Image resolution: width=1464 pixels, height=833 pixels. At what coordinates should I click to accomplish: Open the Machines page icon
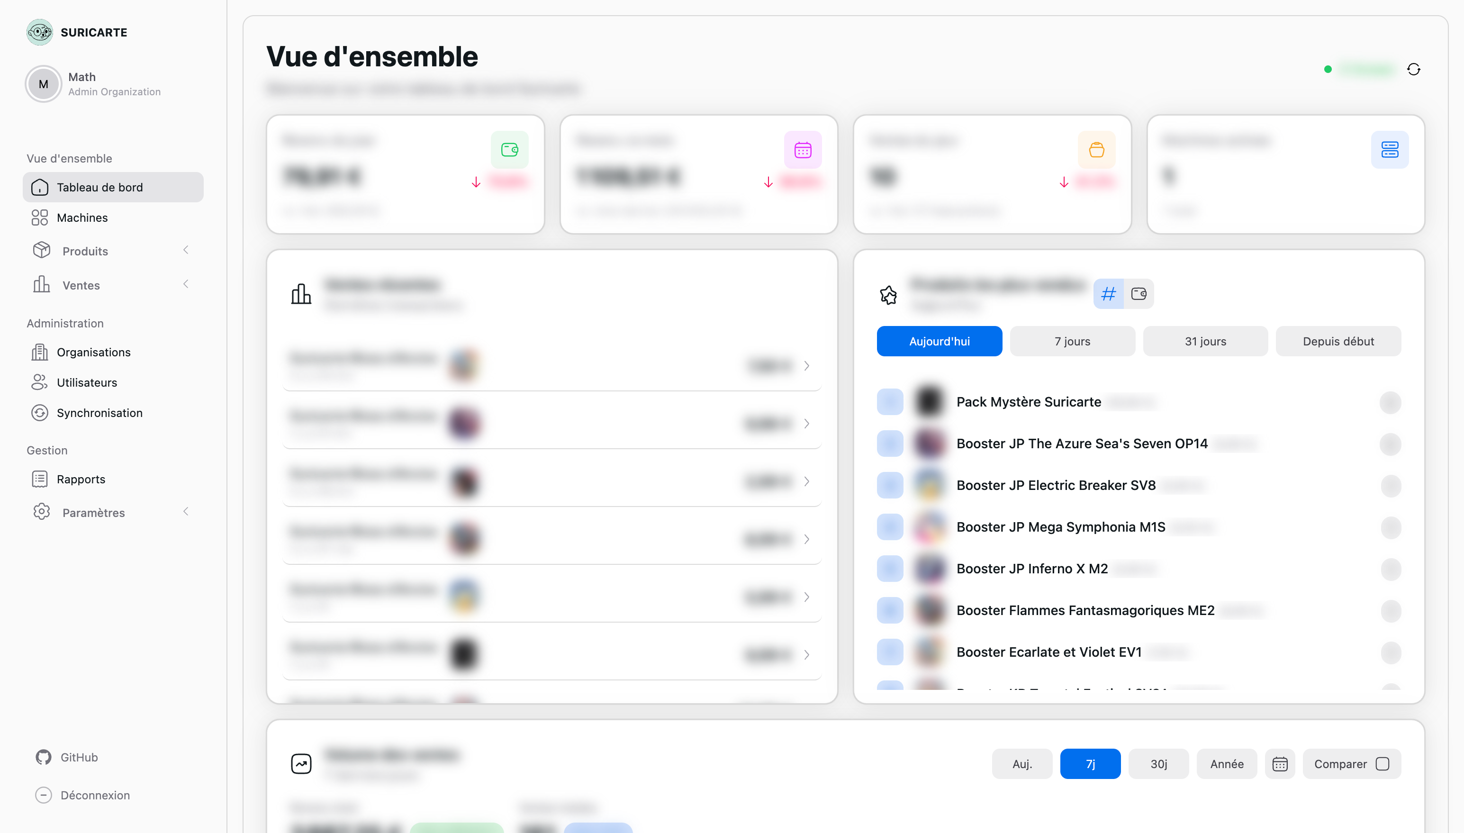pyautogui.click(x=39, y=217)
